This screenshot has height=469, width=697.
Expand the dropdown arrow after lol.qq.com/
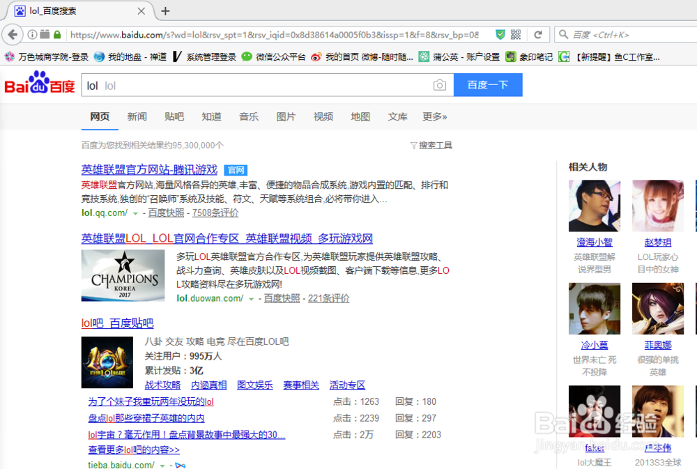136,213
